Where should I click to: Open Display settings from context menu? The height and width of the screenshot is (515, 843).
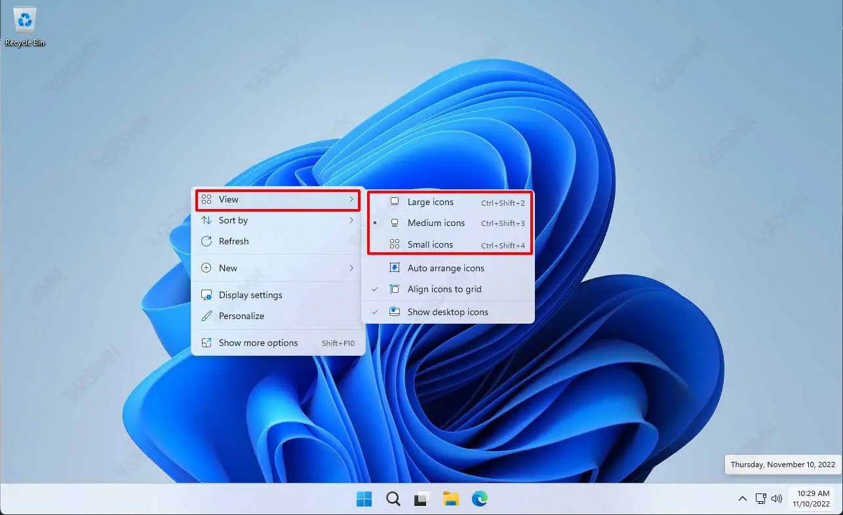[250, 296]
